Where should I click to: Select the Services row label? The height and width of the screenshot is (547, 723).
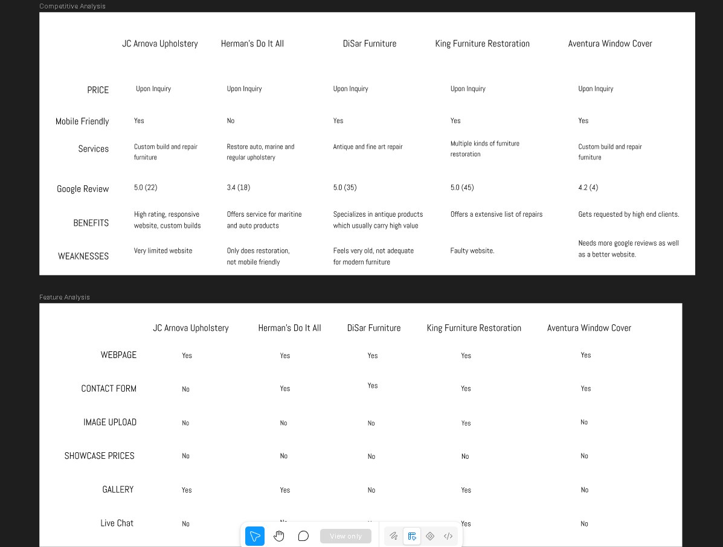tap(93, 149)
